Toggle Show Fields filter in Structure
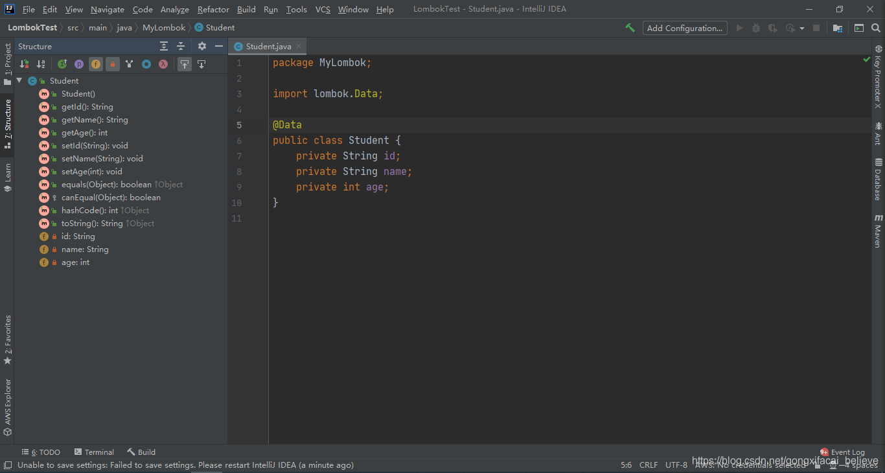Viewport: 885px width, 473px height. pyautogui.click(x=96, y=64)
